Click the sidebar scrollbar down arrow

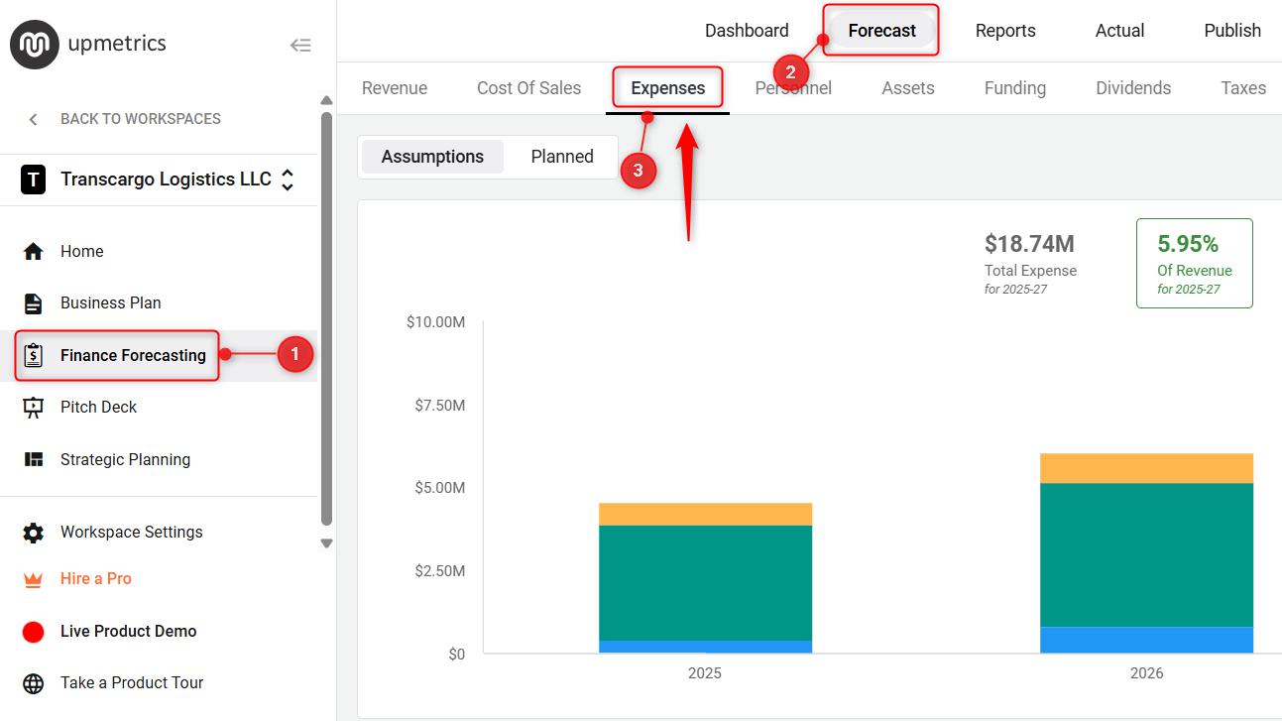(x=326, y=543)
